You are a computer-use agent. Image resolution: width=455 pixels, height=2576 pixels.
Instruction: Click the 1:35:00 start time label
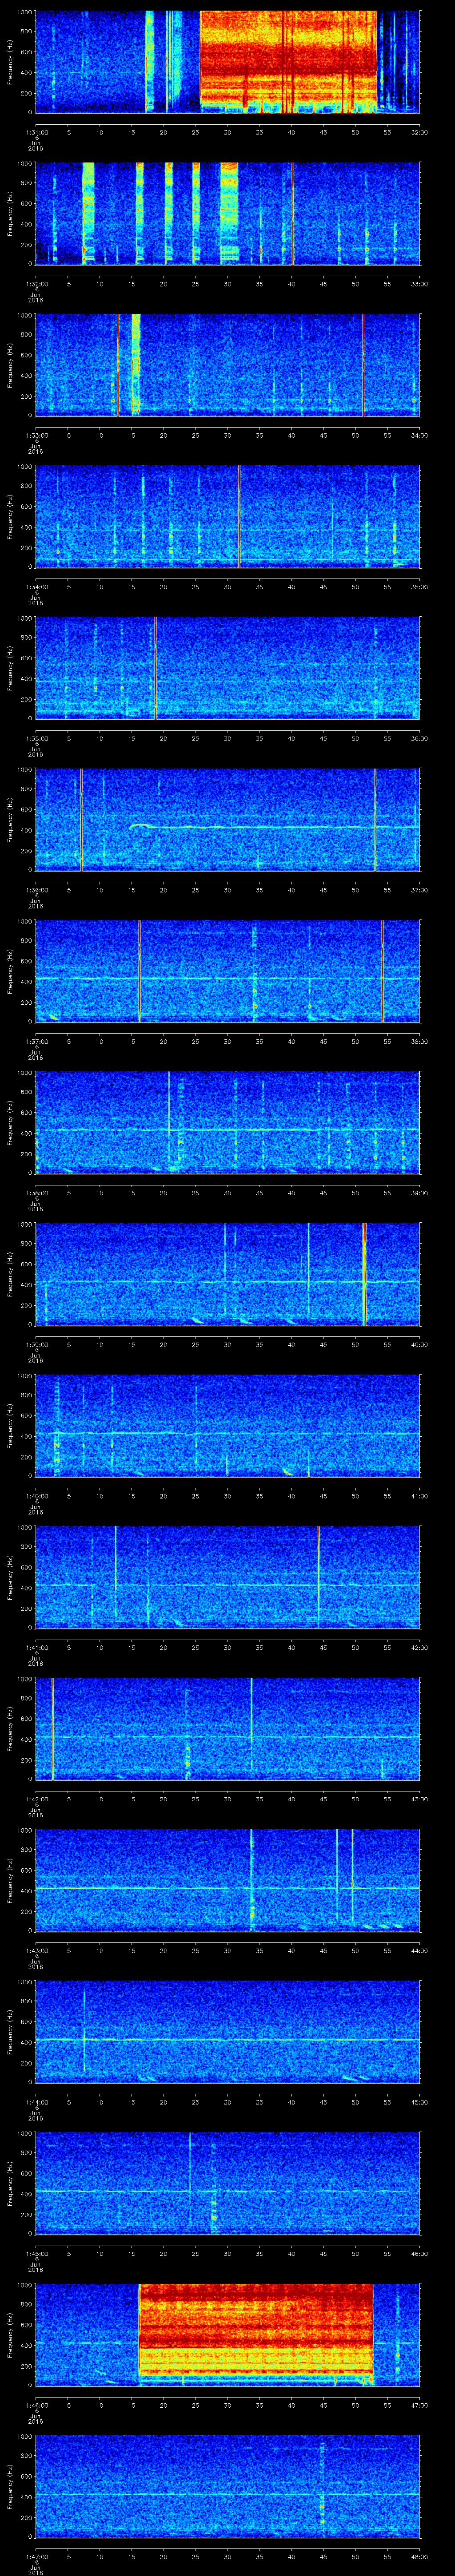click(x=36, y=738)
